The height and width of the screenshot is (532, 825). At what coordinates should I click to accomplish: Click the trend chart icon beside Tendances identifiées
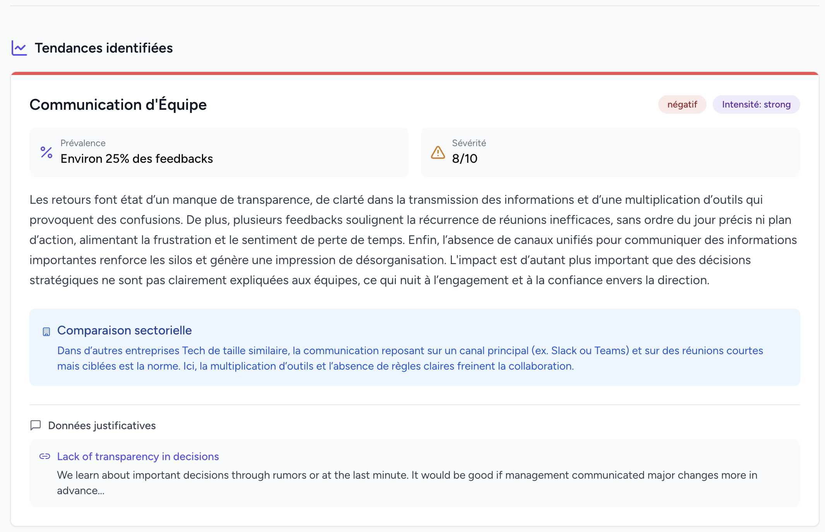(19, 48)
